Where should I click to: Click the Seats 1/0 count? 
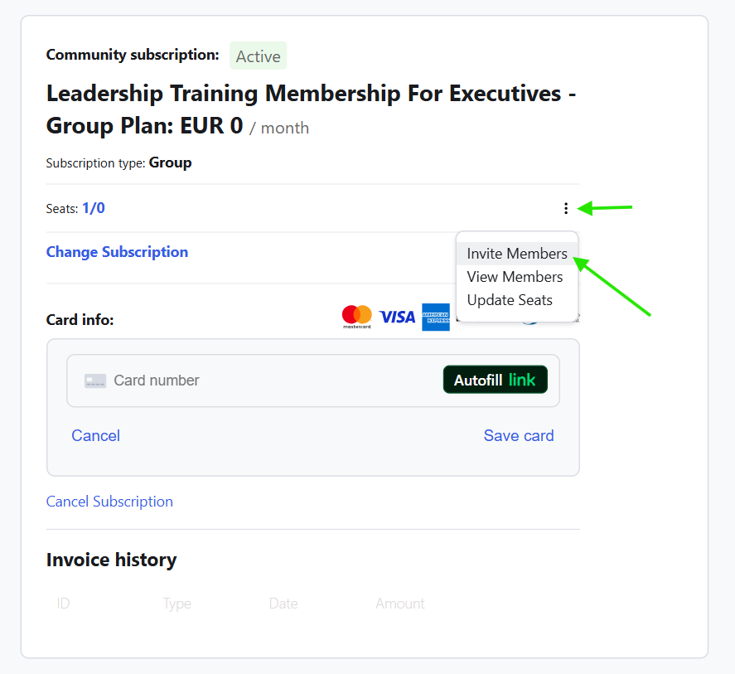tap(94, 208)
